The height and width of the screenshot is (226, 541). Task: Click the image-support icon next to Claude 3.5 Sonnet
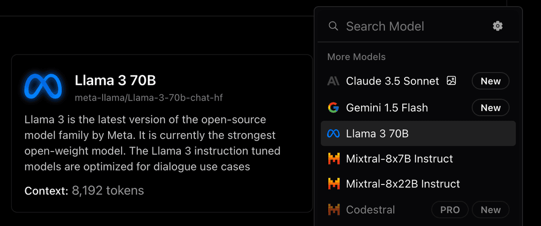pos(451,81)
